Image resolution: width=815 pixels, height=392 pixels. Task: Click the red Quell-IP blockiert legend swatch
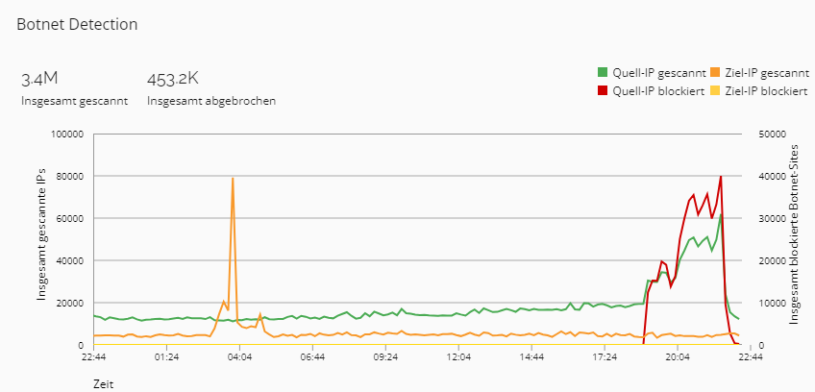(603, 90)
